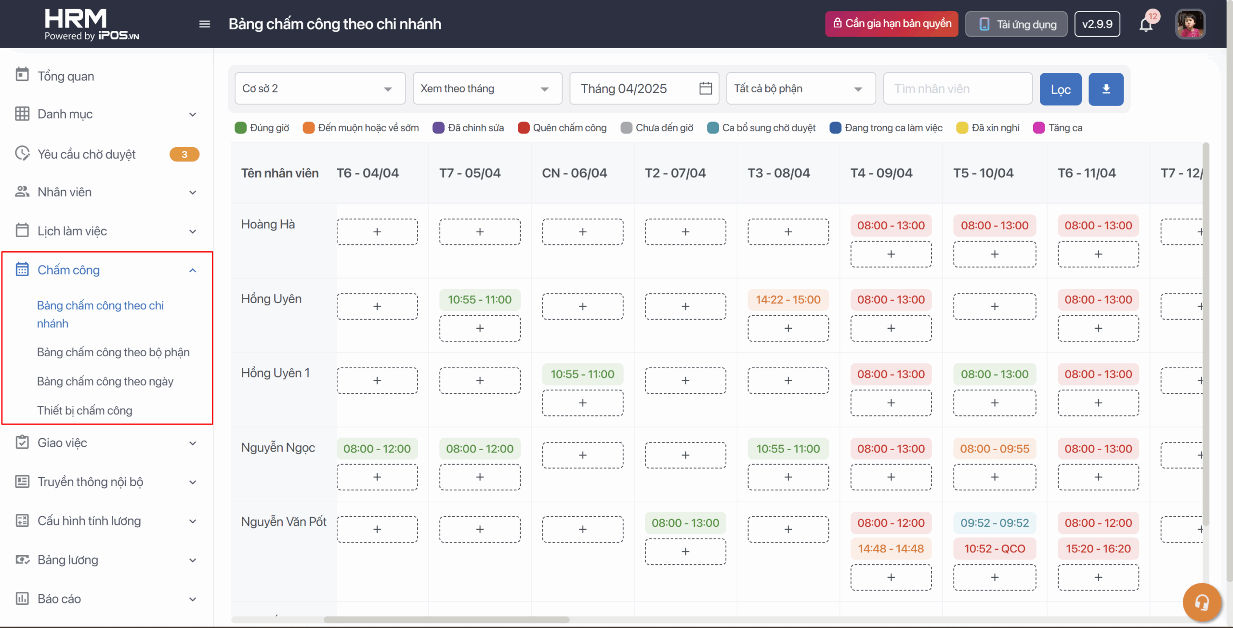Click the headset support chat icon
1233x628 pixels.
point(1202,602)
